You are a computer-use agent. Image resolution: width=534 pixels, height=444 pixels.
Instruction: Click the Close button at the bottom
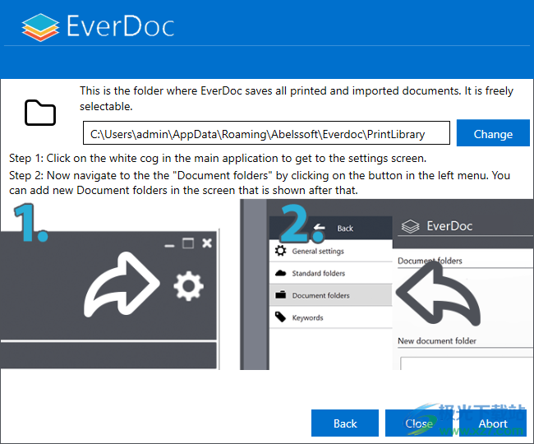[418, 423]
